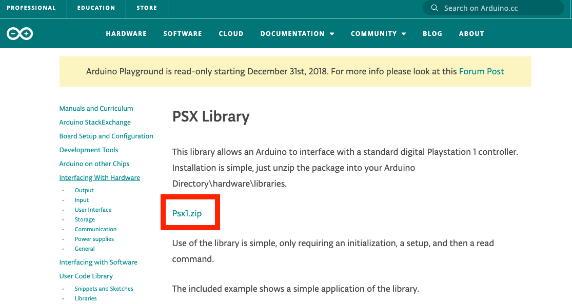
Task: Open the Education top tab
Action: point(96,8)
